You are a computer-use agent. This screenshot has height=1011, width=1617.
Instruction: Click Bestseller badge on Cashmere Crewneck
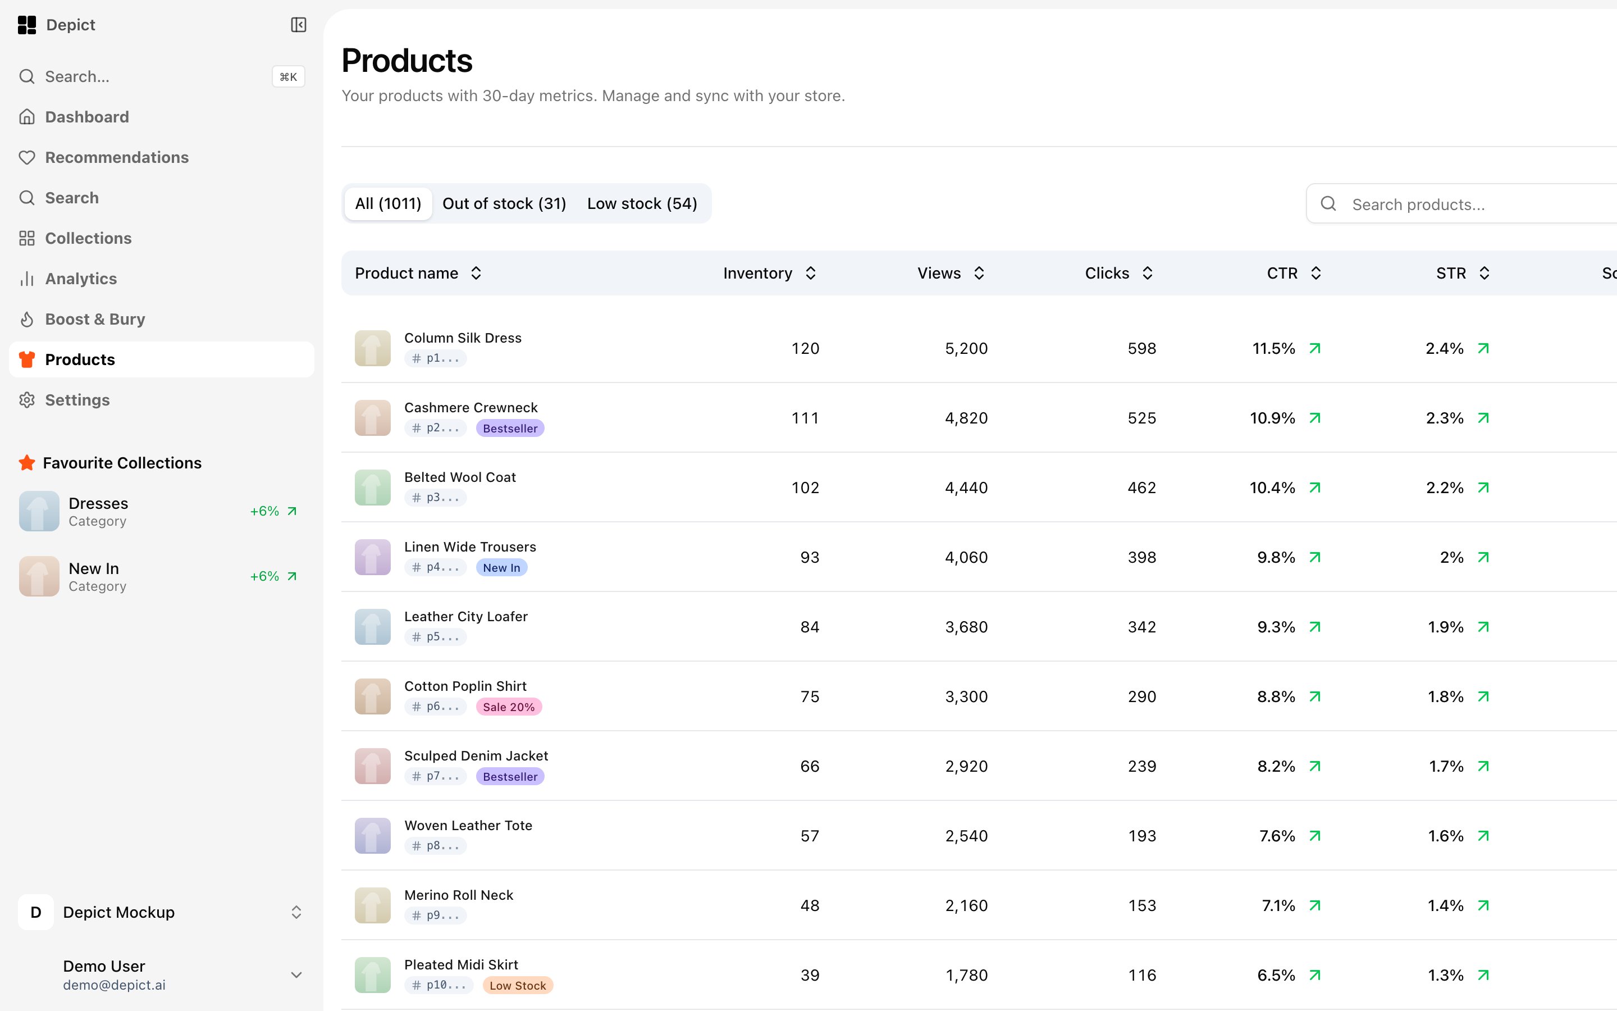click(510, 428)
